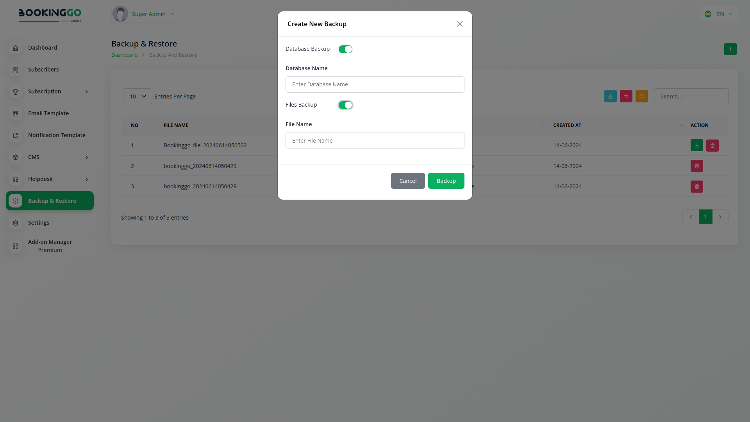
Task: Open the Settings gear in sidebar
Action: [x=16, y=223]
